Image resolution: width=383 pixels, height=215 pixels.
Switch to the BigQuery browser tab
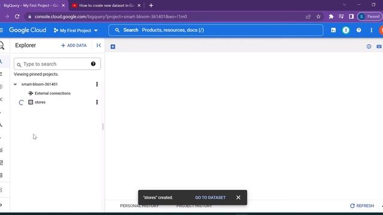coord(31,5)
